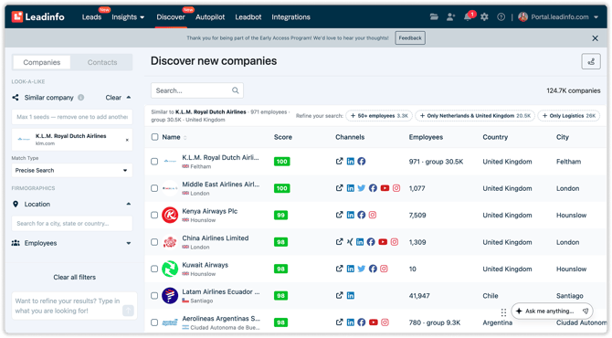Screen dimensions: 612x338
Task: Open Instagram for Middle East Airlines
Action: [x=396, y=188]
